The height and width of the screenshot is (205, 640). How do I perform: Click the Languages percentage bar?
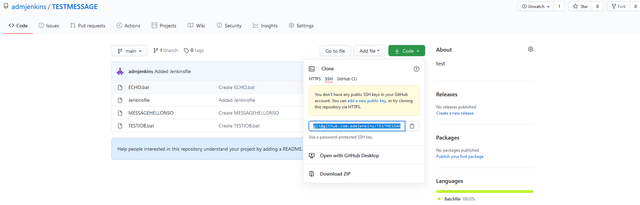(x=485, y=191)
